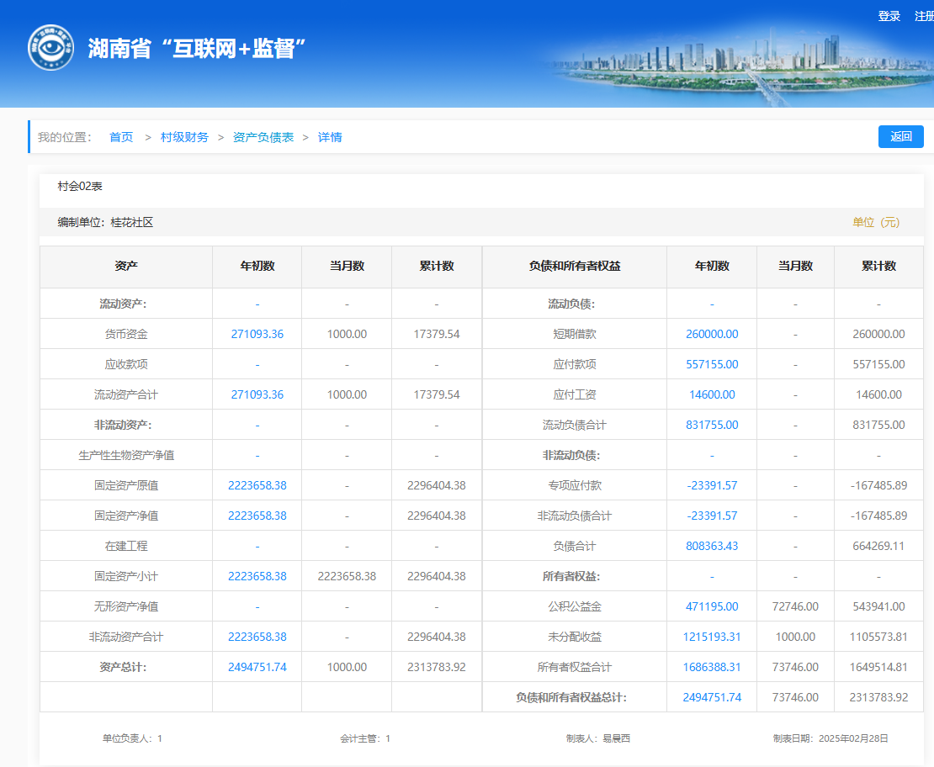Click the 所有者权益: section heading
Viewport: 934px width, 767px height.
571,576
